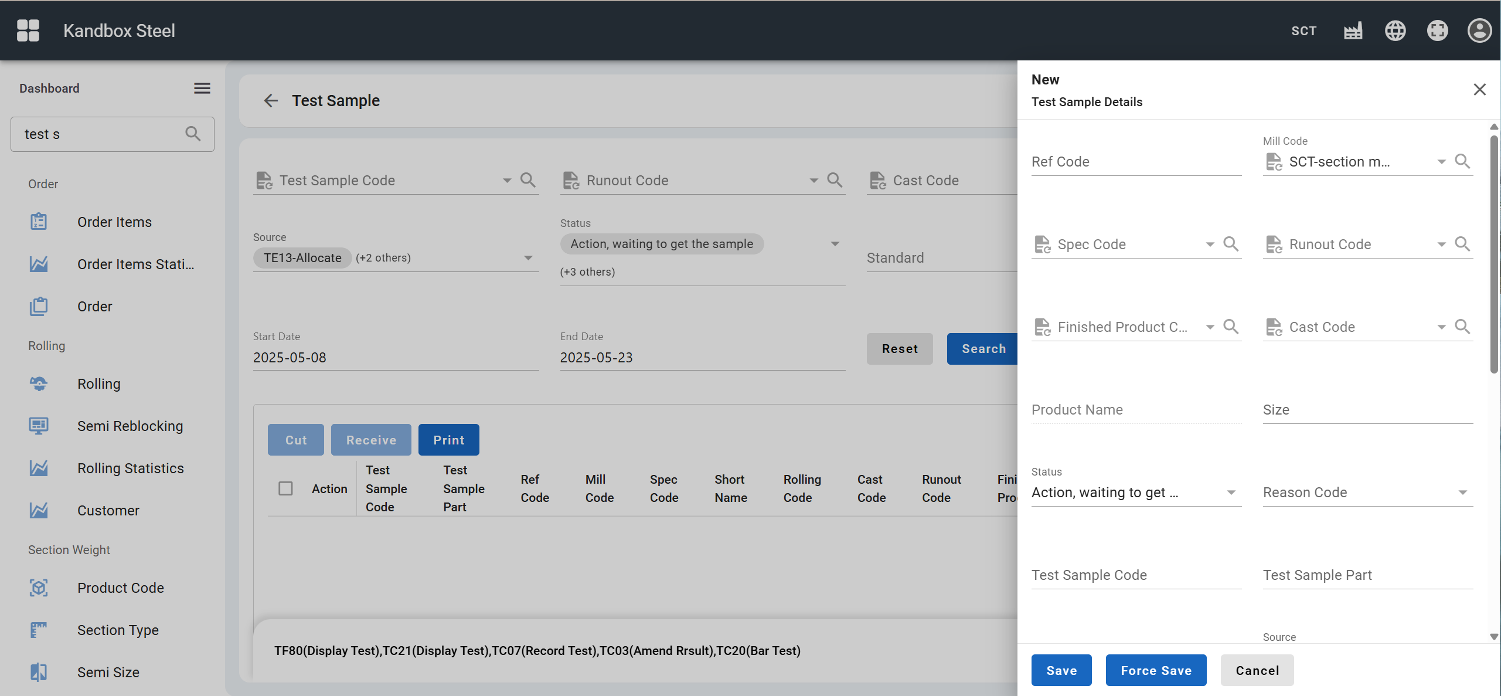The width and height of the screenshot is (1501, 696).
Task: Click the details panel vertical scrollbar
Action: click(1493, 252)
